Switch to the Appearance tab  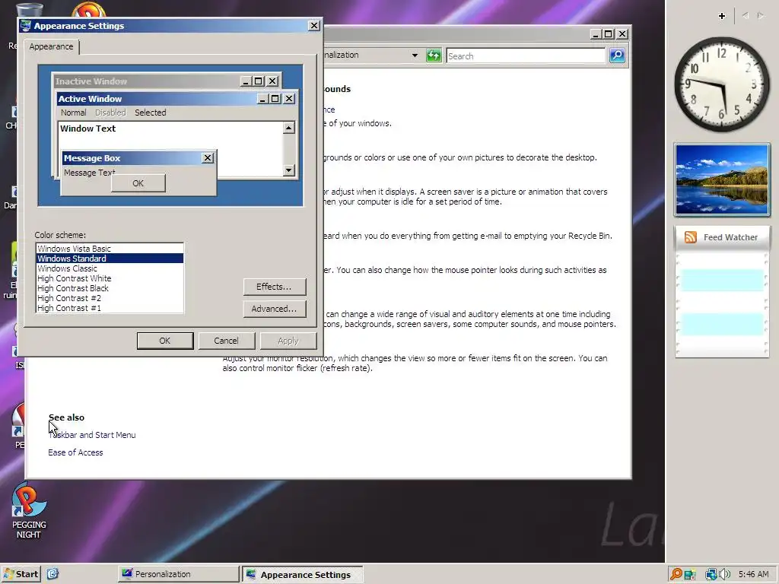(x=51, y=46)
